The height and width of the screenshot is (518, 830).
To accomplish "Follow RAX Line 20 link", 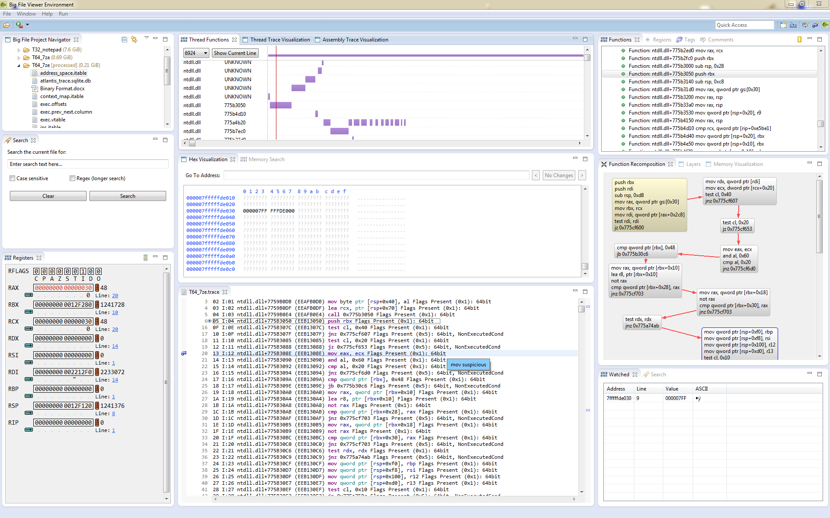I will [x=115, y=296].
